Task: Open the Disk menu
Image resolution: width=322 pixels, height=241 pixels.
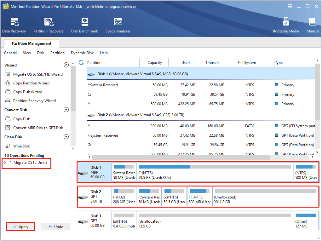Action: coord(41,53)
